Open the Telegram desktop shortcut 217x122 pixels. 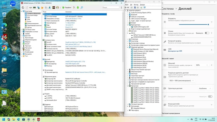[x=4, y=60]
